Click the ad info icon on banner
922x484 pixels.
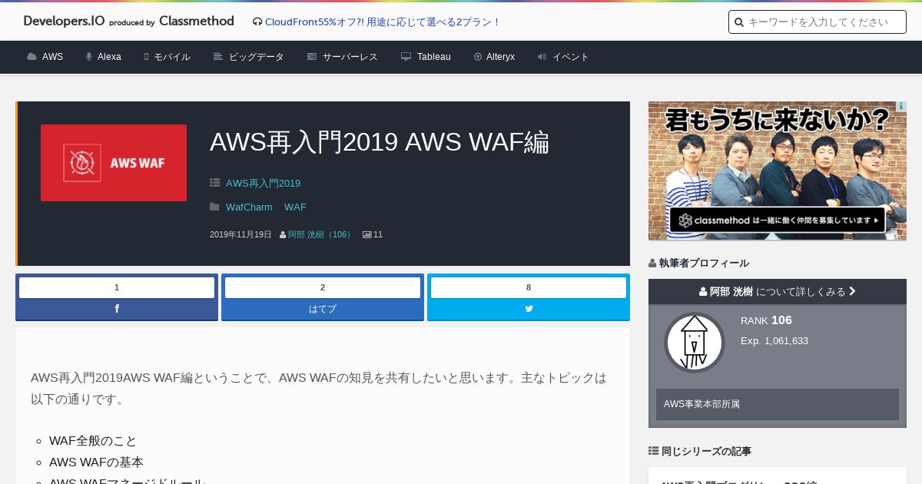pos(900,107)
